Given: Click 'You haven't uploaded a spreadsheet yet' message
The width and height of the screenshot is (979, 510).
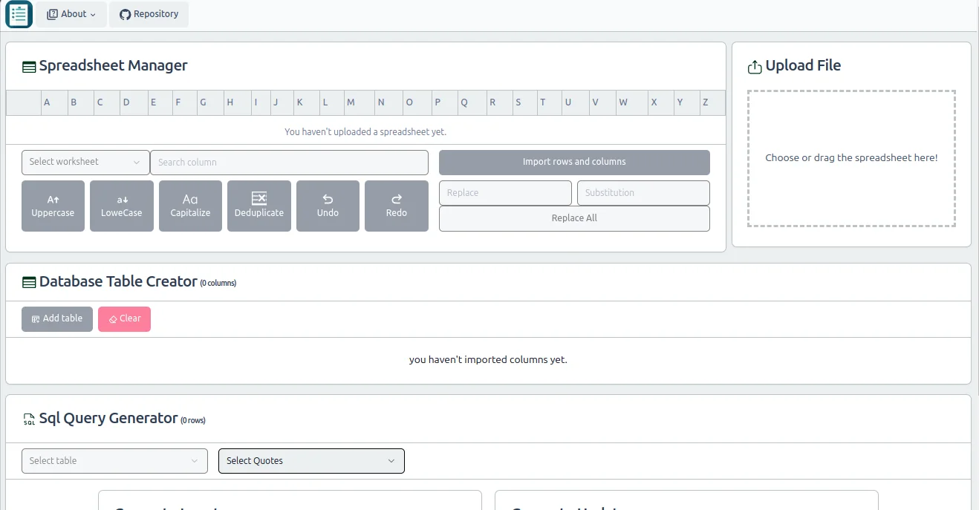Looking at the screenshot, I should point(365,132).
